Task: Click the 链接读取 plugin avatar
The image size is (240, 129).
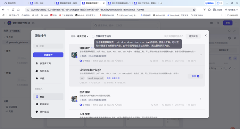Action: pos(74,55)
